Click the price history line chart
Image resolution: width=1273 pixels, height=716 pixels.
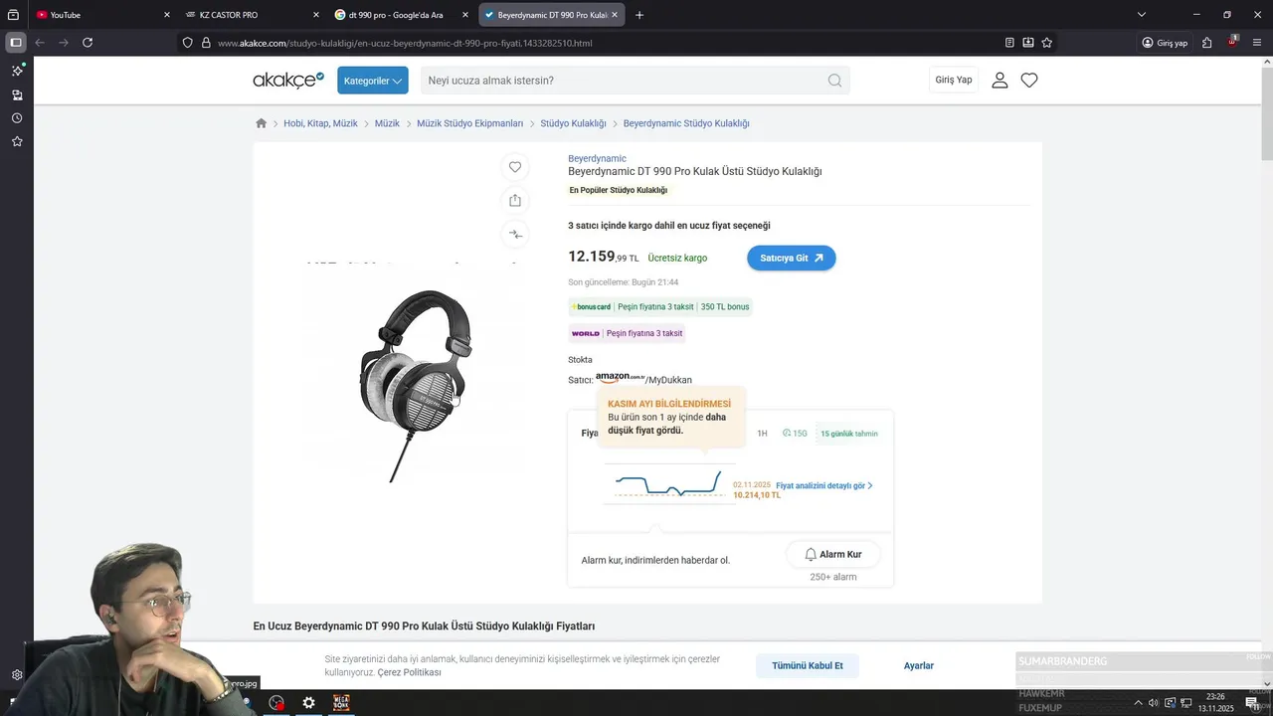coord(668,484)
